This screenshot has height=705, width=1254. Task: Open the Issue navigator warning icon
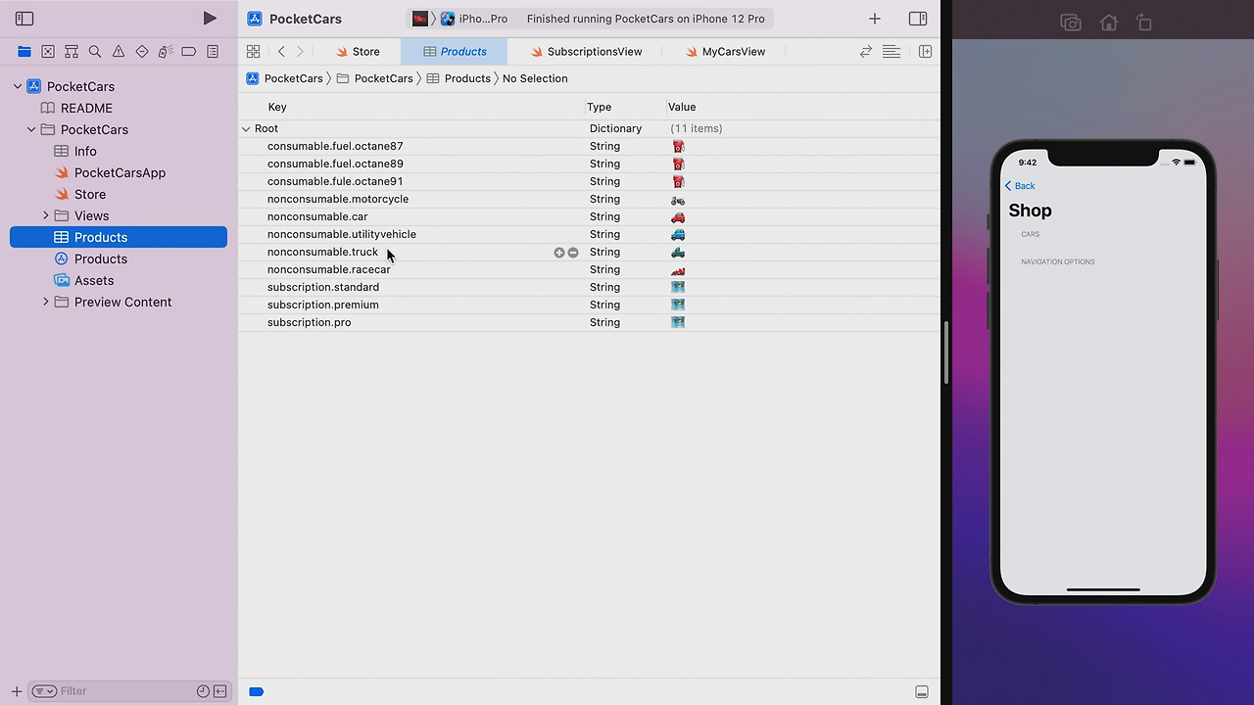tap(119, 52)
